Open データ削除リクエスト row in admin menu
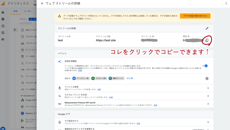Viewport: 230px width, 130px height. tap(29, 89)
